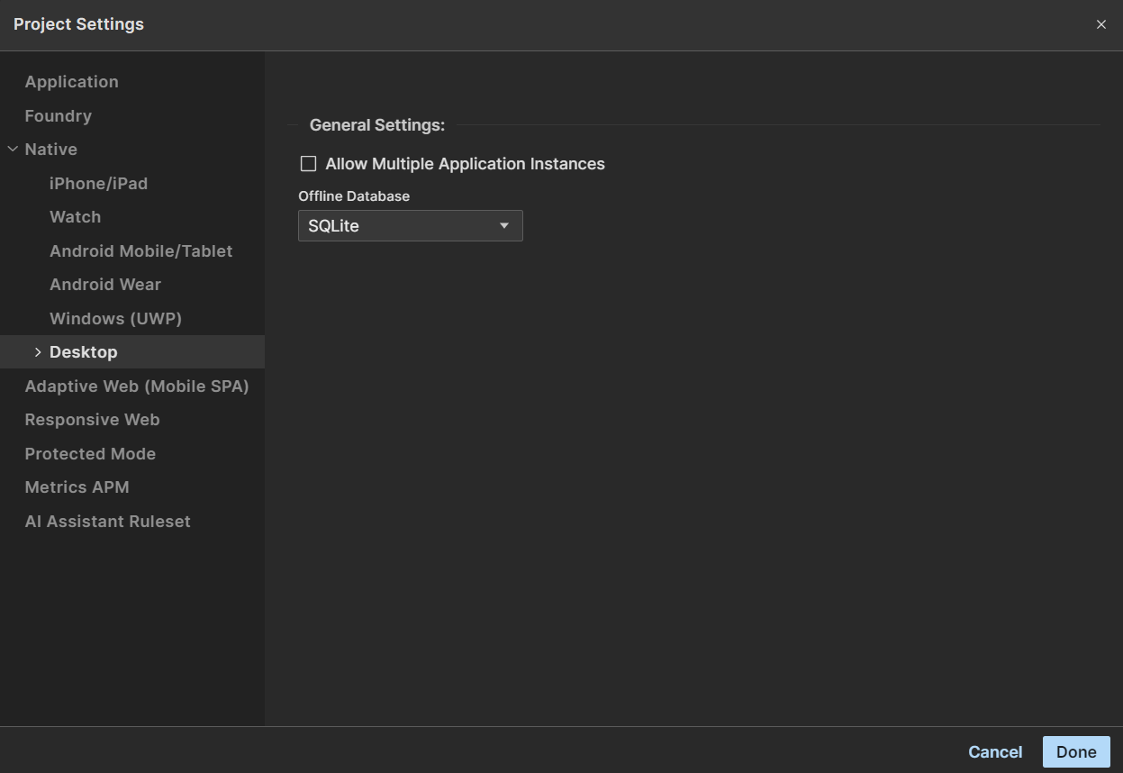Confirm settings with the Done button
The width and height of the screenshot is (1123, 773).
click(1075, 752)
